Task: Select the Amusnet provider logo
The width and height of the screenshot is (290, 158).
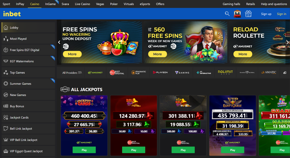Action: (95, 73)
